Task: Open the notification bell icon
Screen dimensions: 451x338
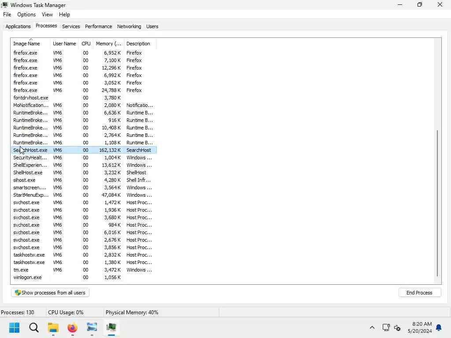Action: coord(439,327)
